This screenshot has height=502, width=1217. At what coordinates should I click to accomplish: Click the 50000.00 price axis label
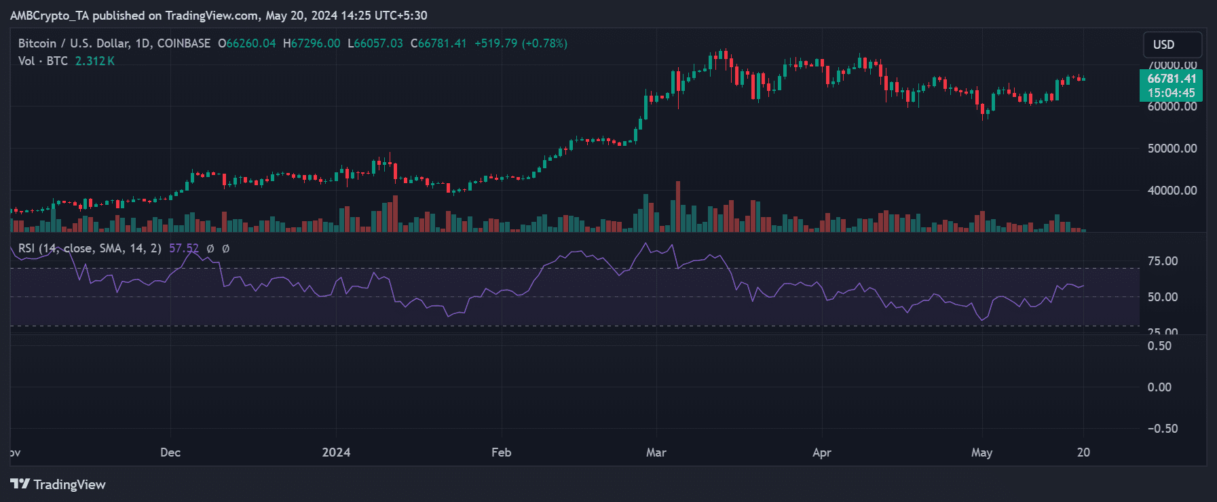[1172, 149]
